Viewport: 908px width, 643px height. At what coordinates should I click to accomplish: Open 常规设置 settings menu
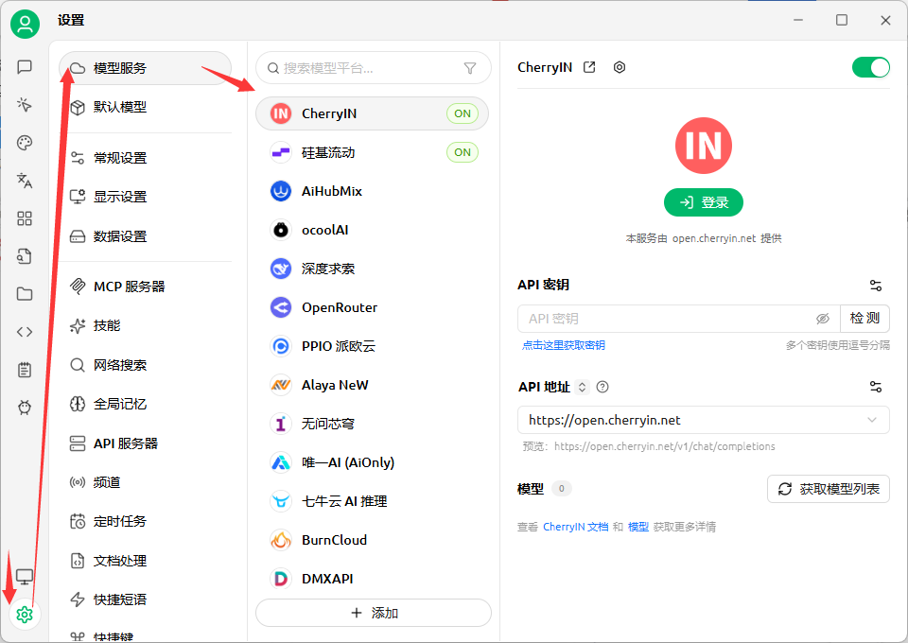point(145,157)
